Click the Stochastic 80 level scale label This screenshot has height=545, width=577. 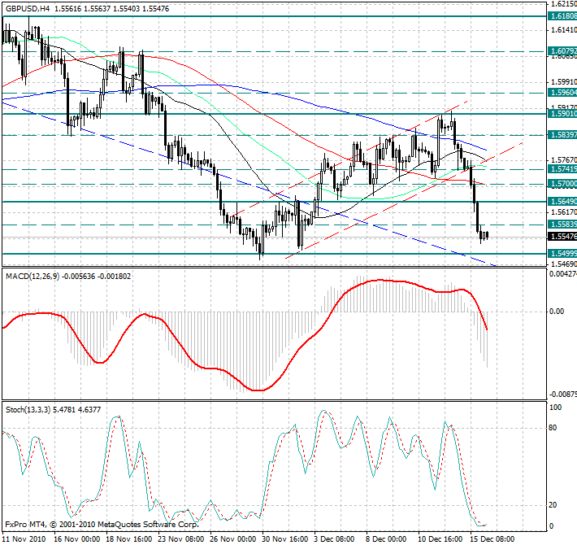(553, 426)
